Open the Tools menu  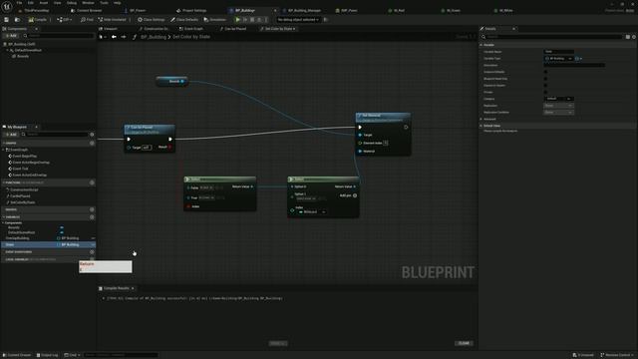[104, 3]
